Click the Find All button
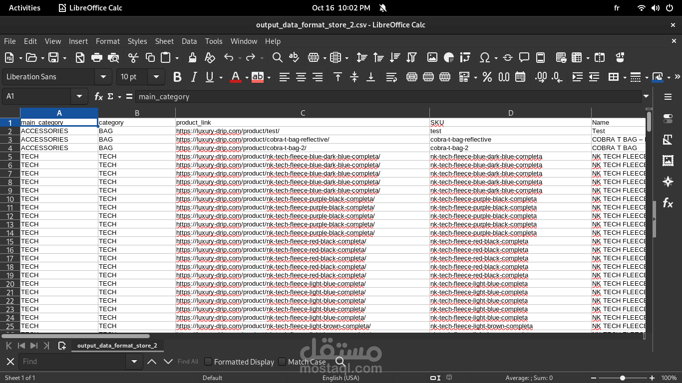Viewport: 682px width, 383px height. [x=188, y=362]
